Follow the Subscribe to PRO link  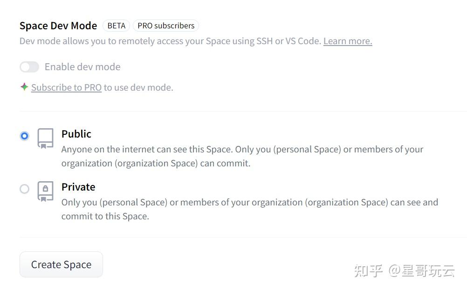tap(66, 87)
